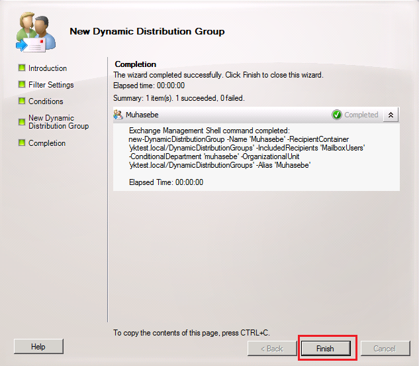Open Help for this wizard

[x=38, y=347]
